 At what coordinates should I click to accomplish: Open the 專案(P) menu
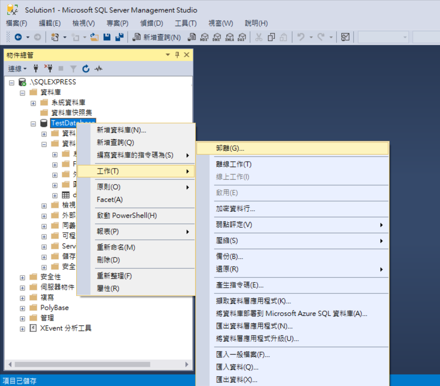tap(118, 23)
